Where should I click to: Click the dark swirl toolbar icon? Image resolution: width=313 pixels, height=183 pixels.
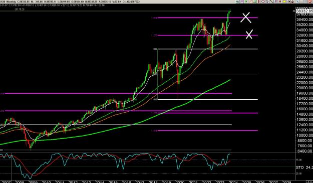(x=292, y=1)
